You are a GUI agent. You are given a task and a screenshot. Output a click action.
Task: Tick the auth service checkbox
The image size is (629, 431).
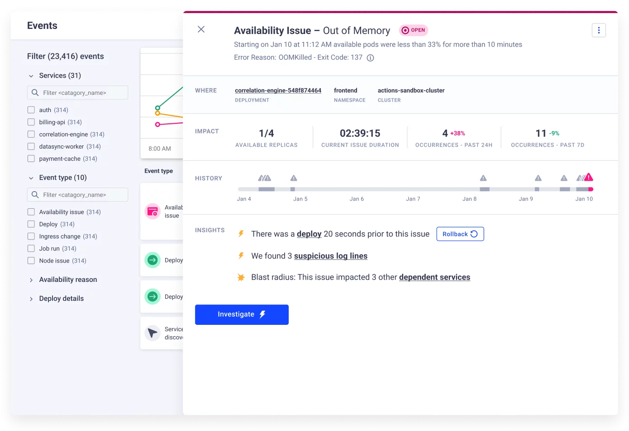tap(31, 110)
